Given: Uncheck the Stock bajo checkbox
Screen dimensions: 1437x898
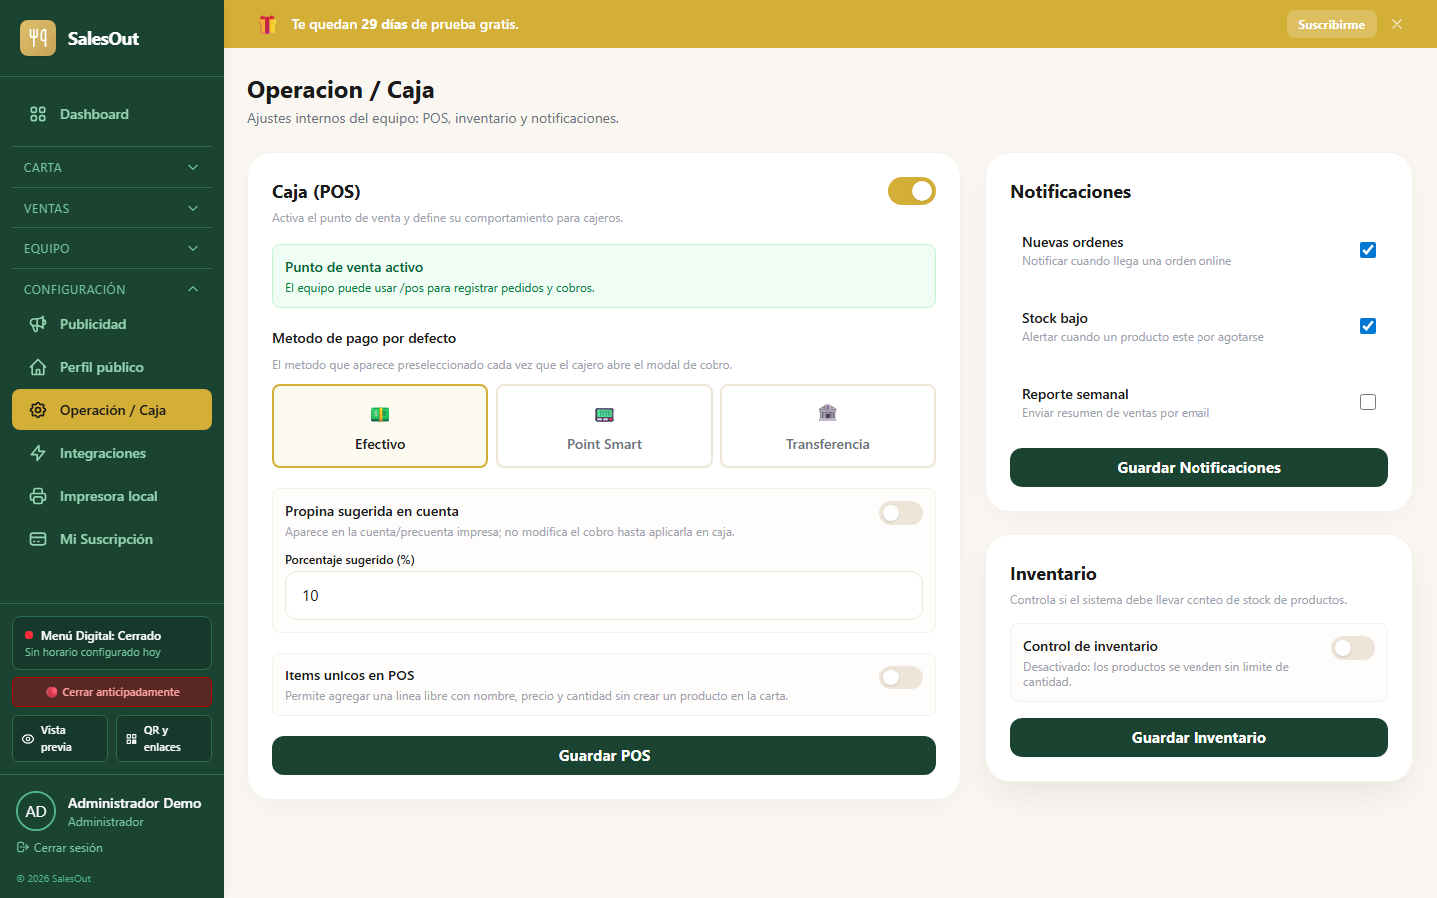Looking at the screenshot, I should [1368, 326].
